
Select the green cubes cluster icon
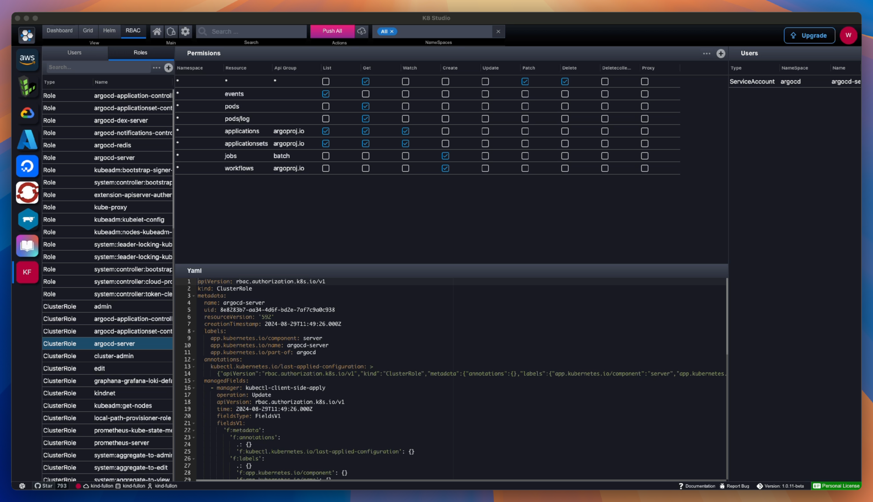tap(27, 86)
